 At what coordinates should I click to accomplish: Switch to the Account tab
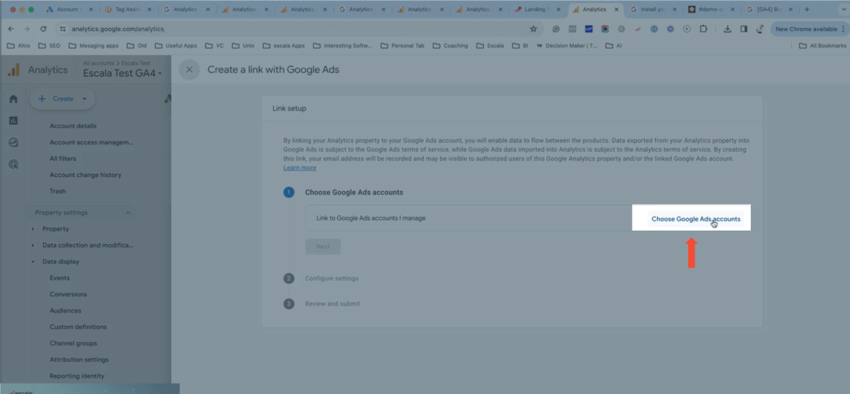pos(69,9)
